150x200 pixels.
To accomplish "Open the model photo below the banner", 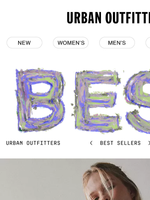I will pos(75,179).
